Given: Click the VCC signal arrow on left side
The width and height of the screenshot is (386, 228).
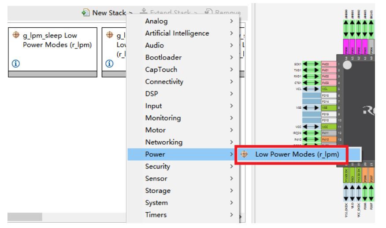Looking at the screenshot, I should pyautogui.click(x=311, y=127).
